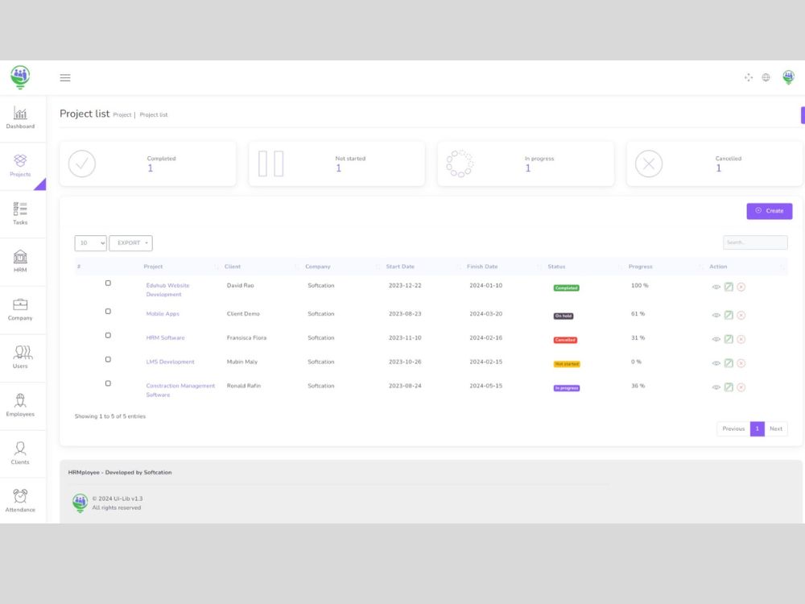Type in the Search field above the table
This screenshot has width=805, height=604.
click(755, 242)
